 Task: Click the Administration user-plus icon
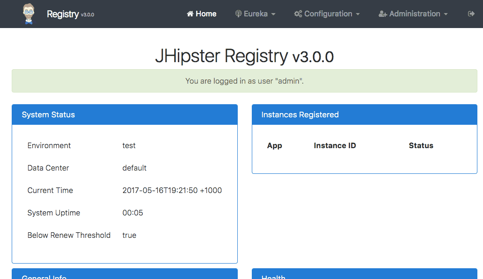[x=382, y=14]
